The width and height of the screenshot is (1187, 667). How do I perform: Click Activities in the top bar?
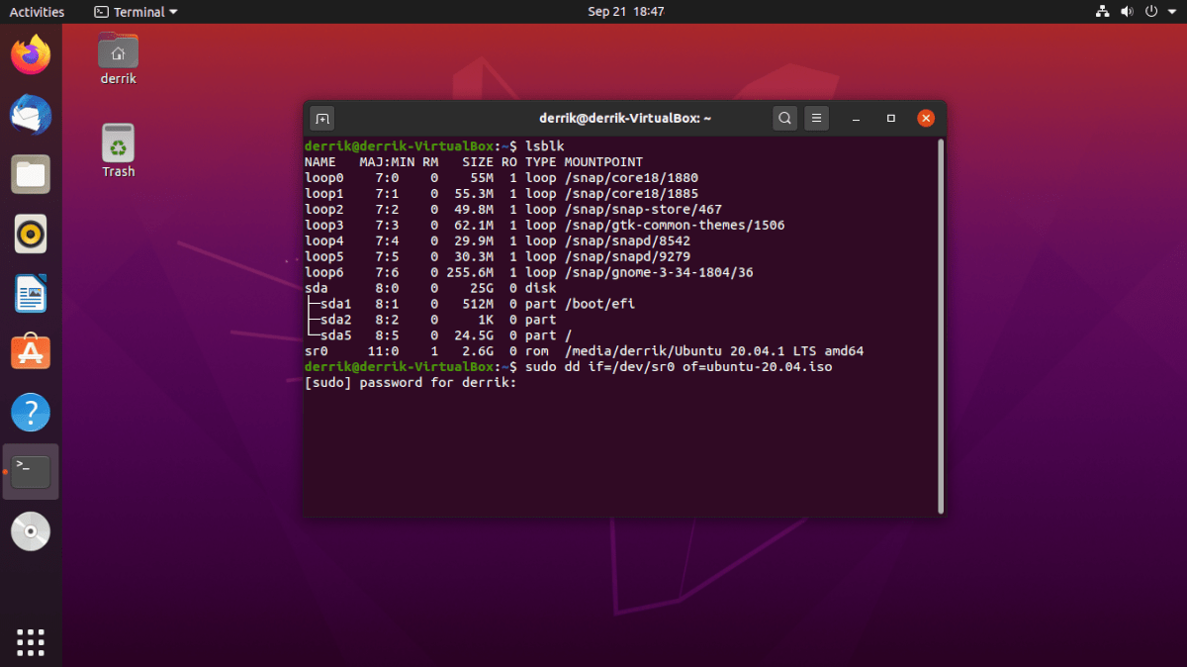(37, 12)
